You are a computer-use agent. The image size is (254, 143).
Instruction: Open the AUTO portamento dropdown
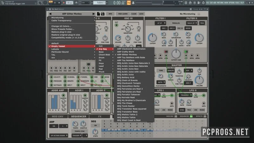161,82
